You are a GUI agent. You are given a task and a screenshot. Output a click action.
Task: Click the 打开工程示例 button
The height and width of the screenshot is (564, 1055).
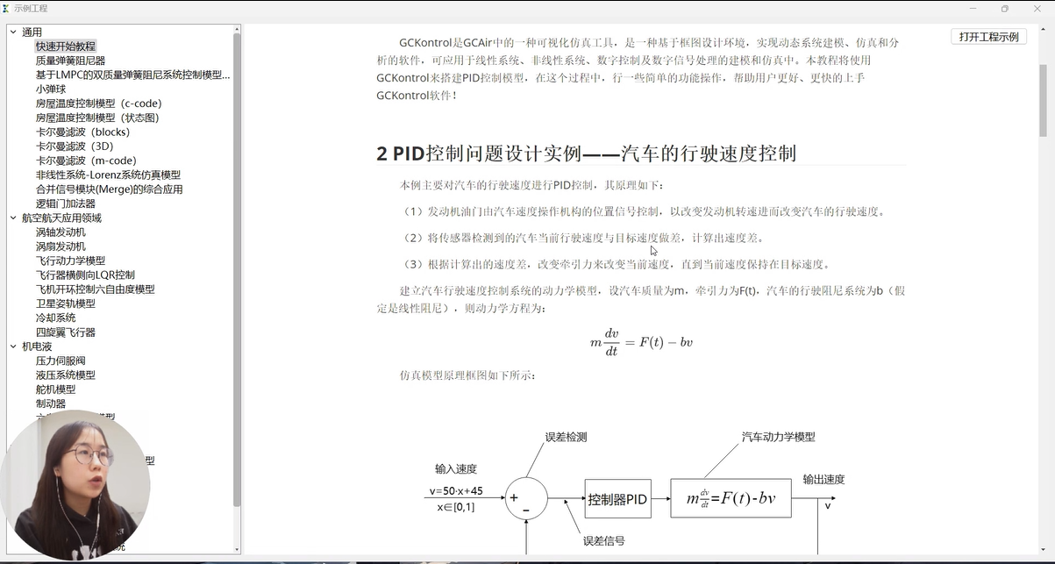[988, 37]
